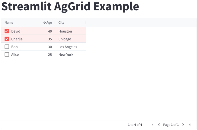Jump to the last page icon
Image resolution: width=197 pixels, height=130 pixels.
(x=190, y=125)
